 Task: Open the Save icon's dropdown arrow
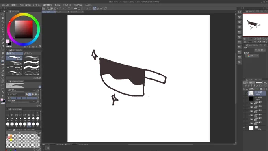point(57,8)
